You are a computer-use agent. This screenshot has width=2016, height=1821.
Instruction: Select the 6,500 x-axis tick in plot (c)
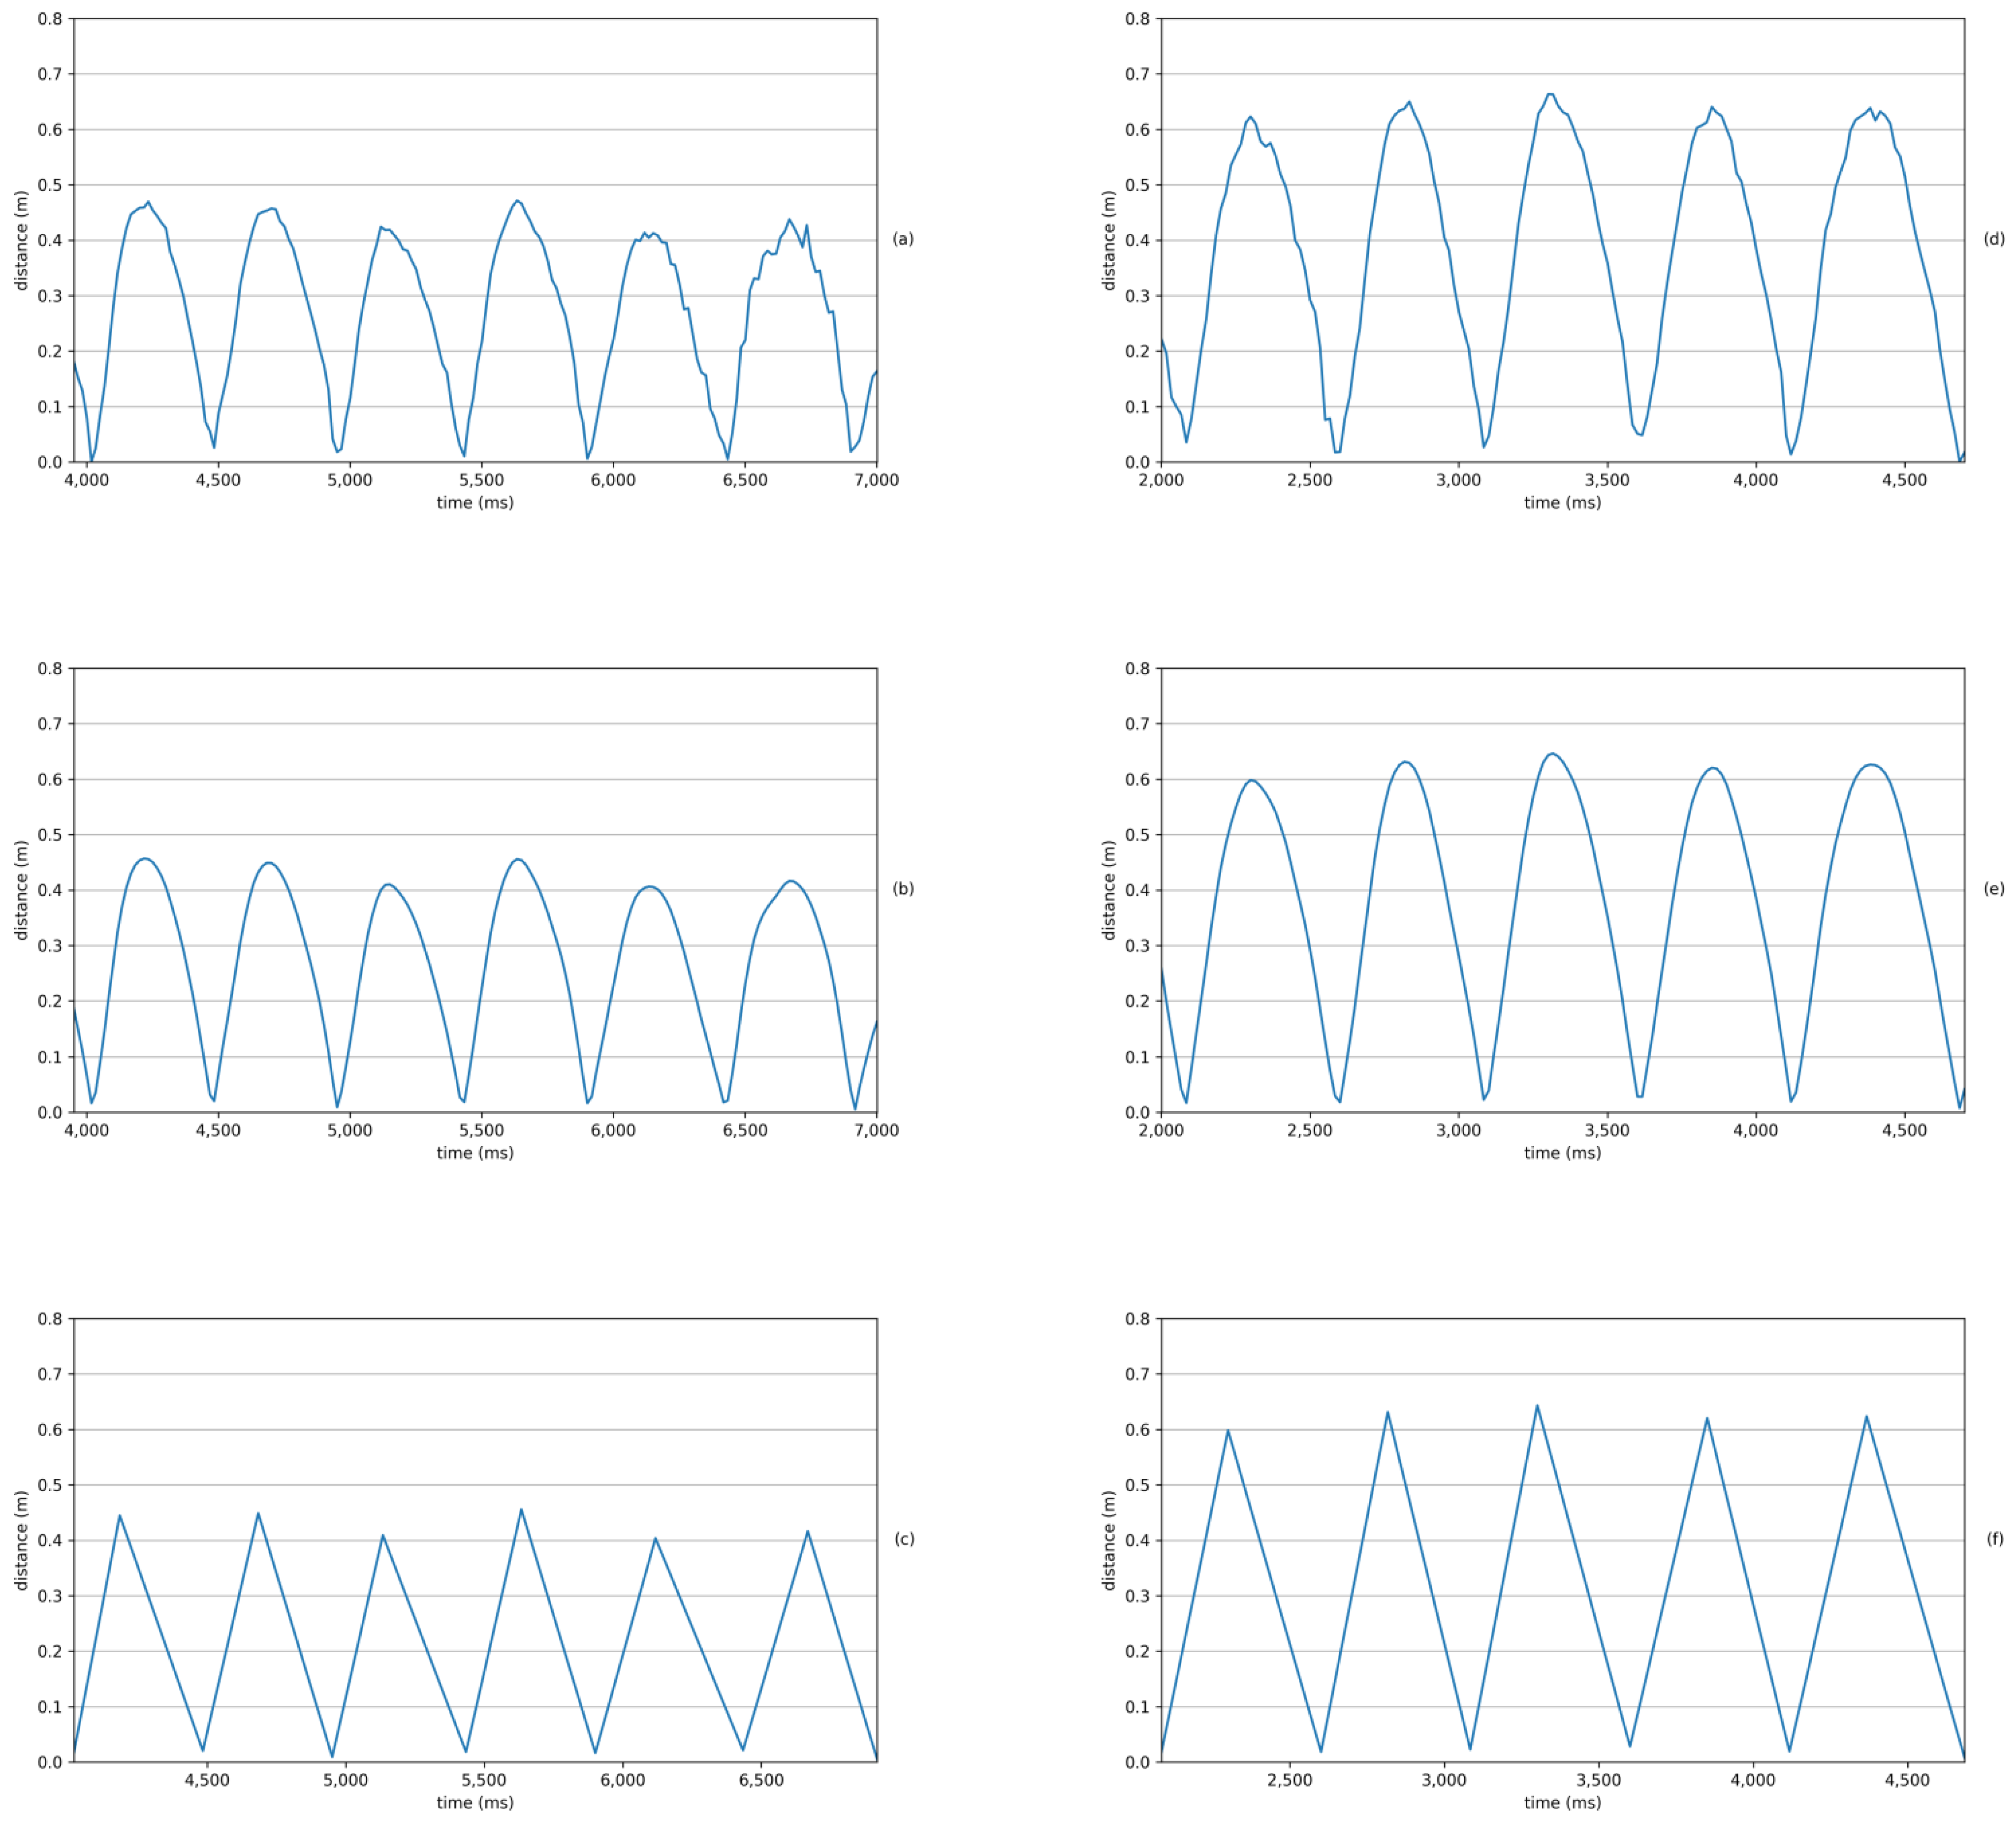click(761, 1780)
